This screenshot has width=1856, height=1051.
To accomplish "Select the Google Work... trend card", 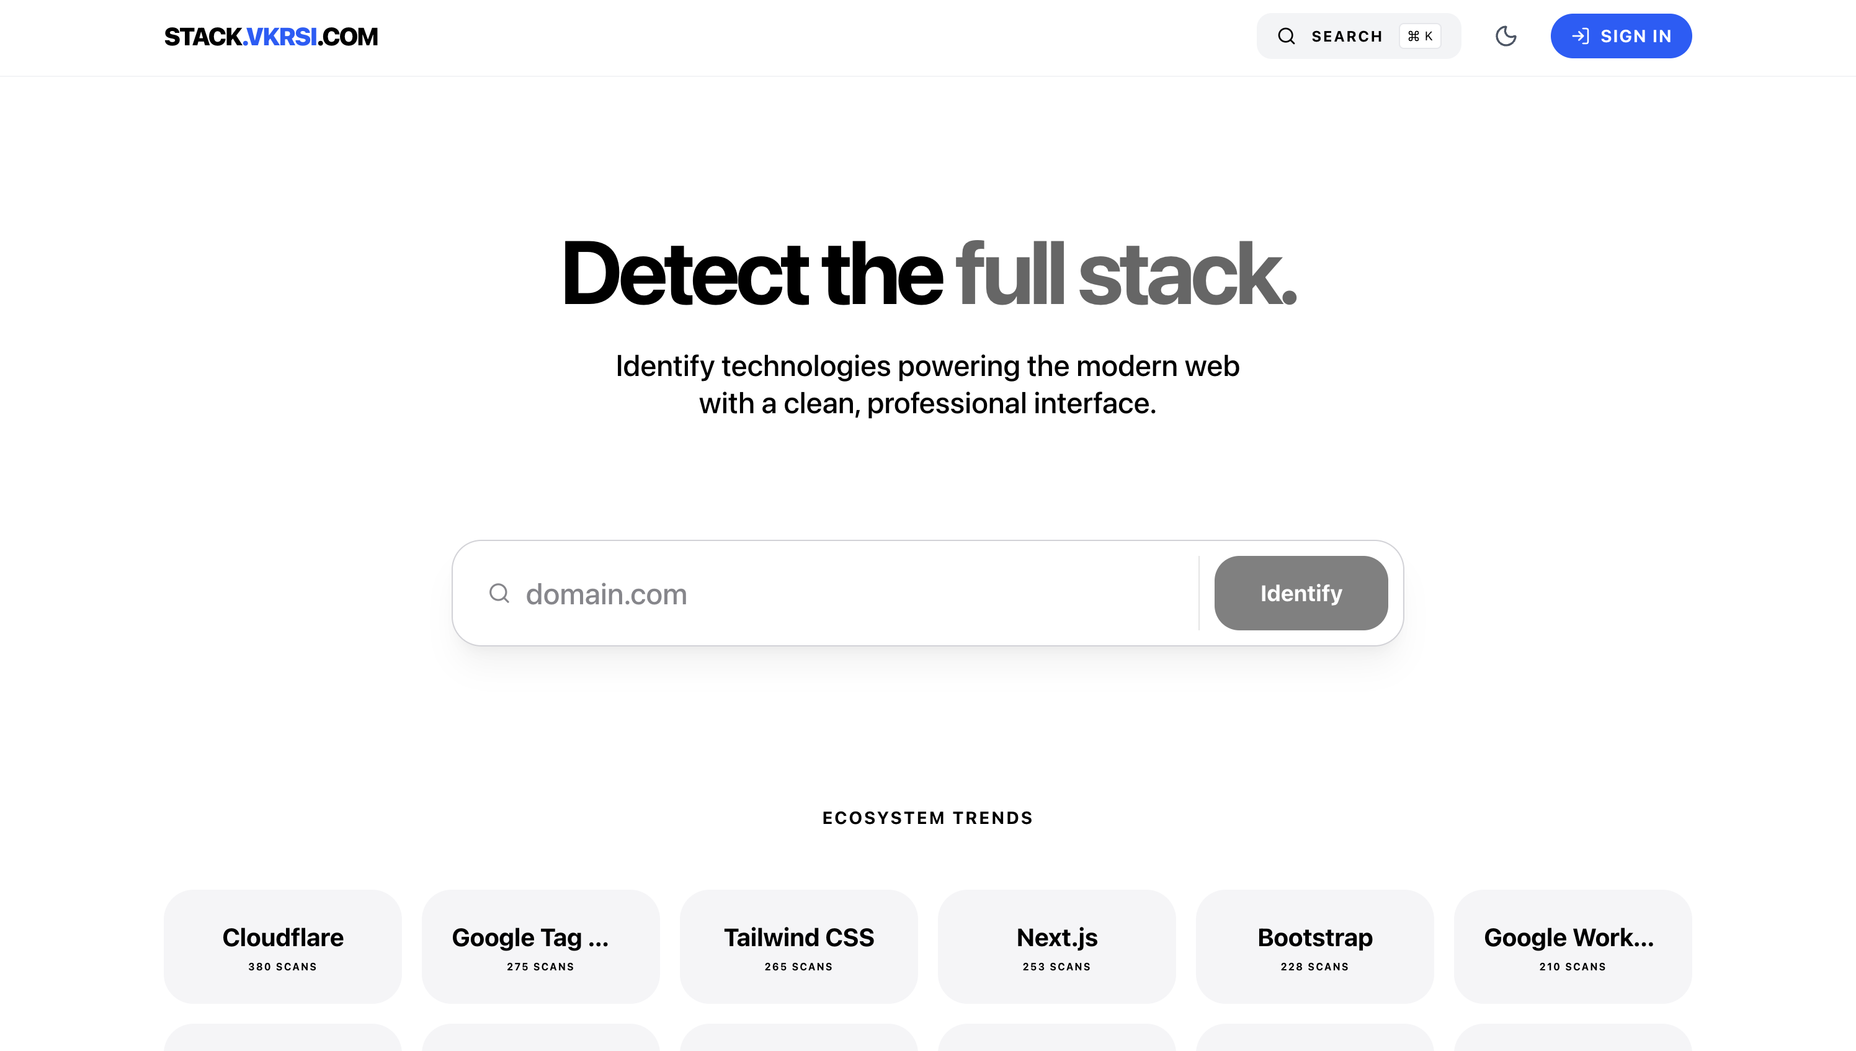I will click(x=1573, y=946).
